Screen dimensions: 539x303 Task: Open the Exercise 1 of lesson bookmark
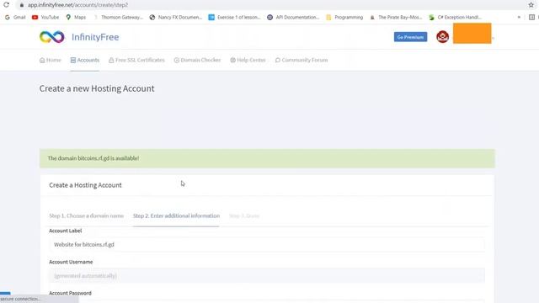point(234,17)
